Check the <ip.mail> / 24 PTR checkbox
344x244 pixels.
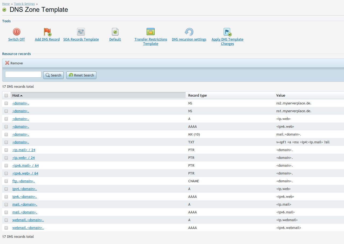[6, 150]
